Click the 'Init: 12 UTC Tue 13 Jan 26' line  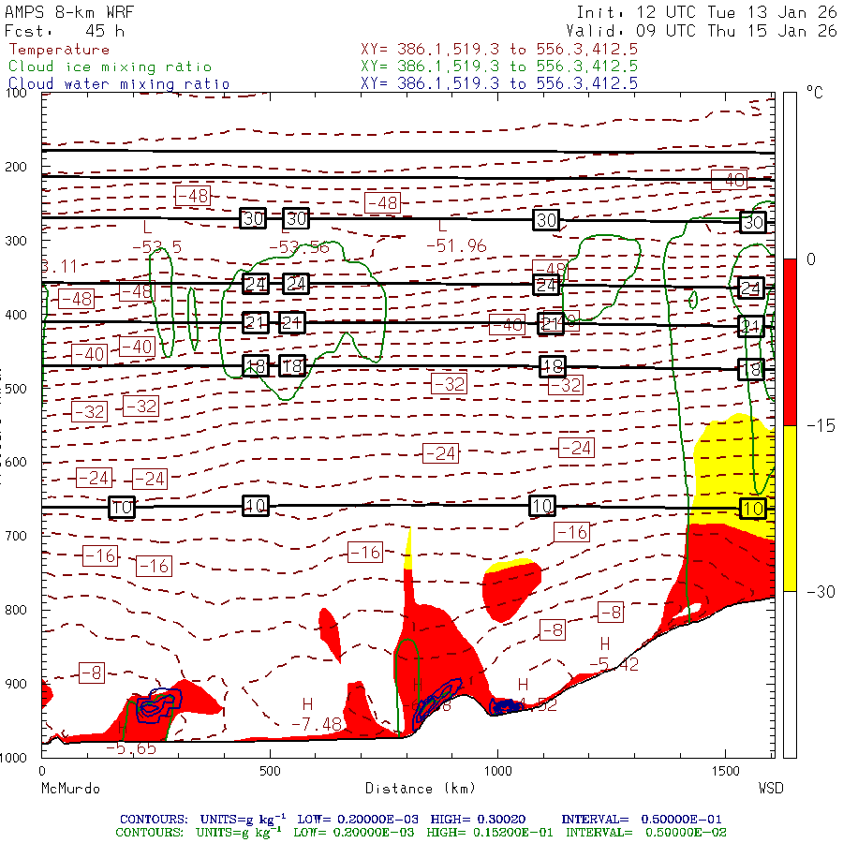click(x=706, y=12)
